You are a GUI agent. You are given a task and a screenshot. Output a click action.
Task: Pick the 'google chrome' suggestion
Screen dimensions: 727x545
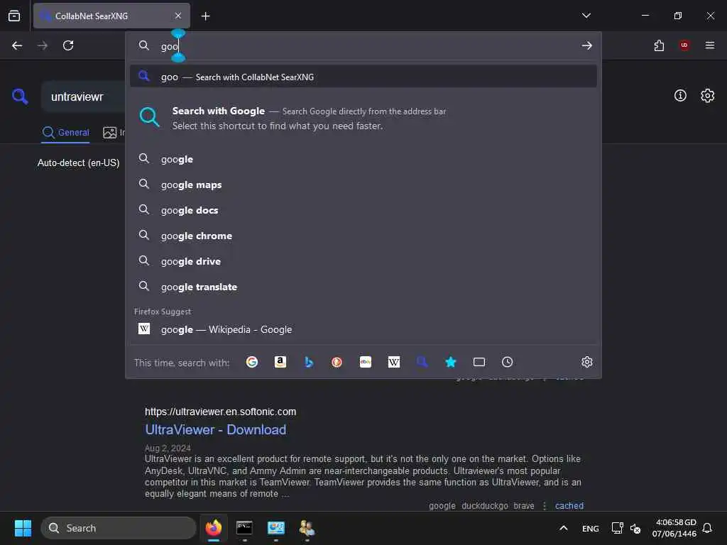(x=363, y=236)
